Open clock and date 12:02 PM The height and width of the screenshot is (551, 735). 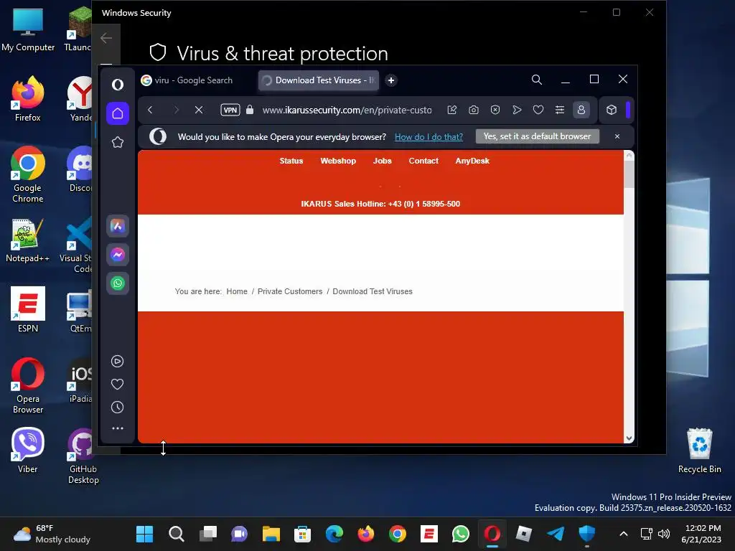[702, 534]
